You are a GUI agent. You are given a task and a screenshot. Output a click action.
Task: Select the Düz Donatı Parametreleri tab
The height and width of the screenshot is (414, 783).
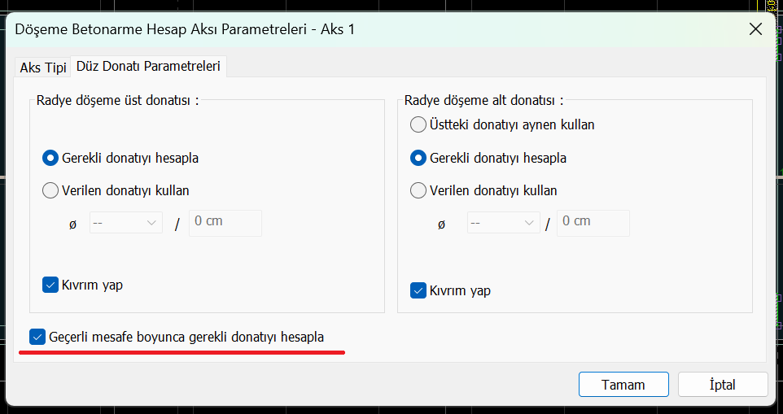(148, 67)
